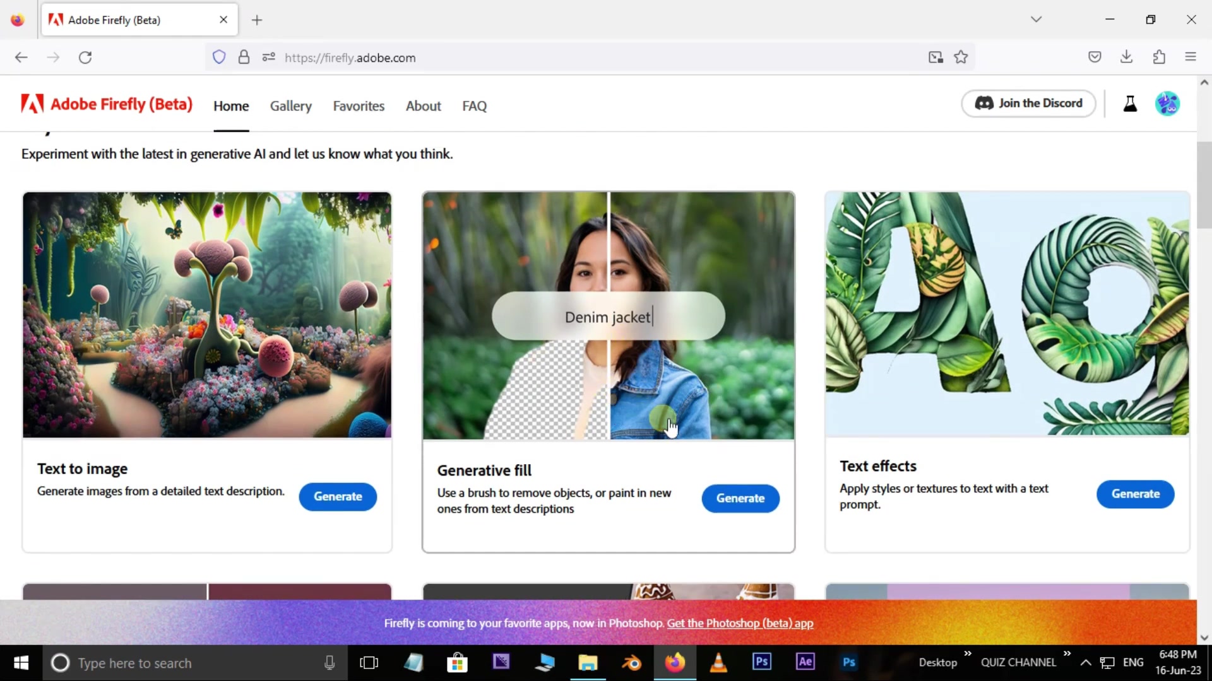The image size is (1212, 681).
Task: Click the Adobe Firefly (Beta) logo
Action: click(x=106, y=104)
